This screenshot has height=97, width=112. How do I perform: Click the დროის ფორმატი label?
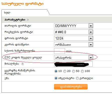(16, 38)
